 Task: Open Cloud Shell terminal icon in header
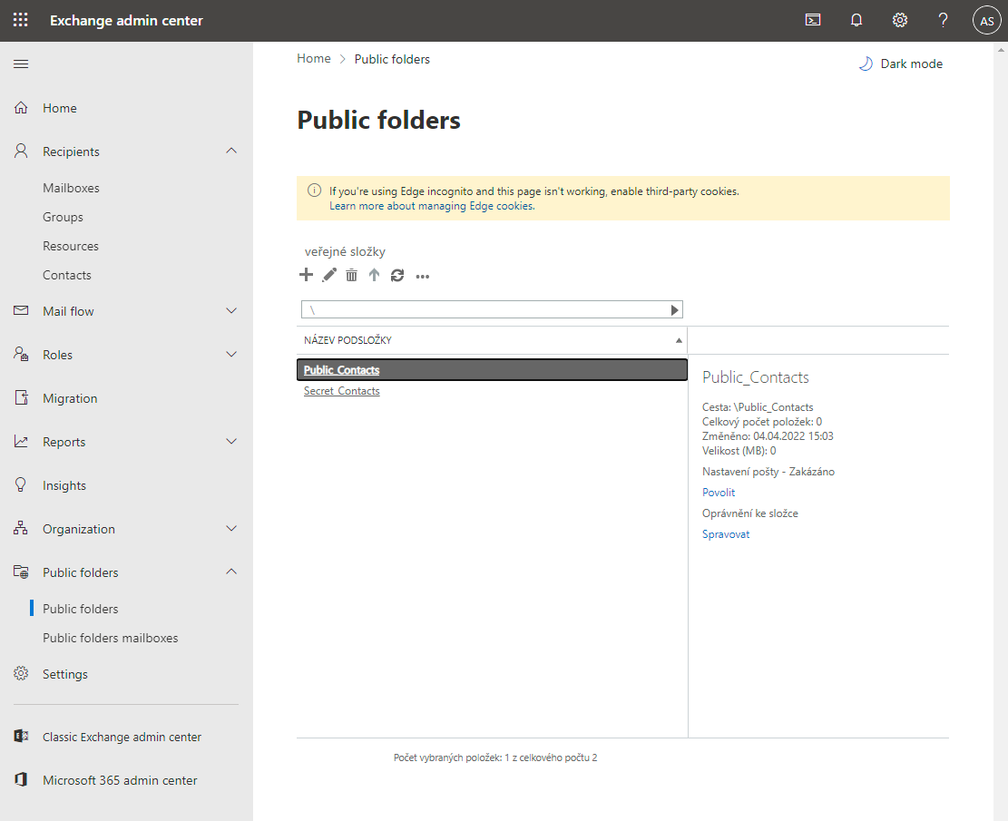(813, 20)
